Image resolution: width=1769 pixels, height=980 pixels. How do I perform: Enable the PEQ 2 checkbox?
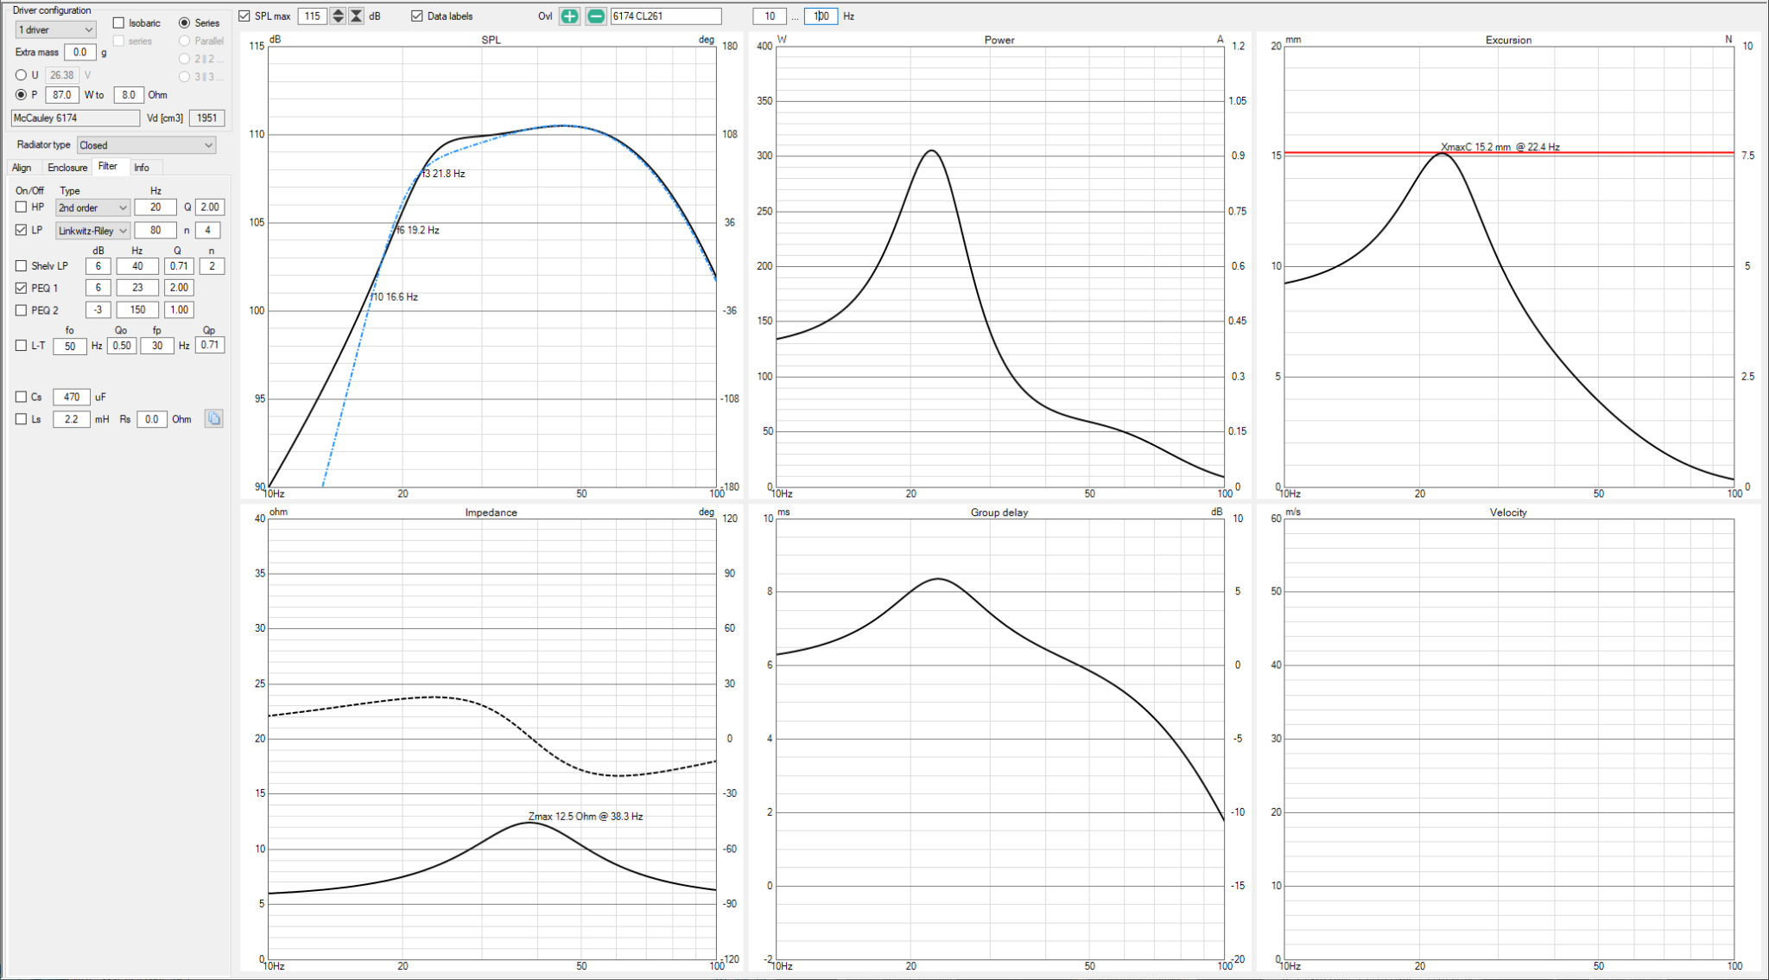(x=21, y=310)
